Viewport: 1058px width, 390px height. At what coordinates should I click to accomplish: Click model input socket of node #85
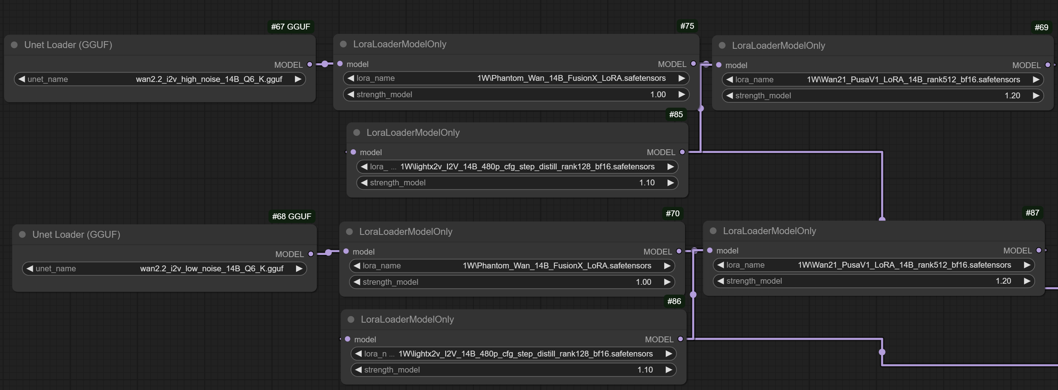coord(353,152)
